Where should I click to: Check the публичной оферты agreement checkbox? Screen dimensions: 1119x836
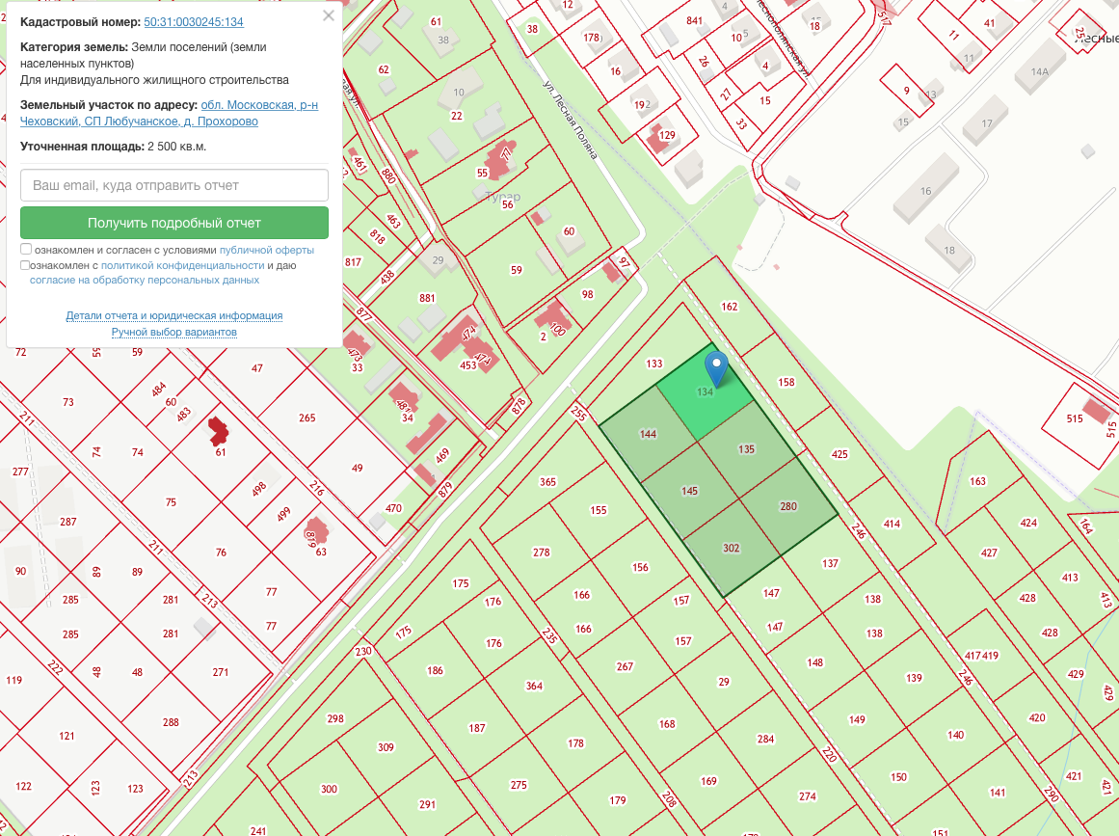coord(26,249)
